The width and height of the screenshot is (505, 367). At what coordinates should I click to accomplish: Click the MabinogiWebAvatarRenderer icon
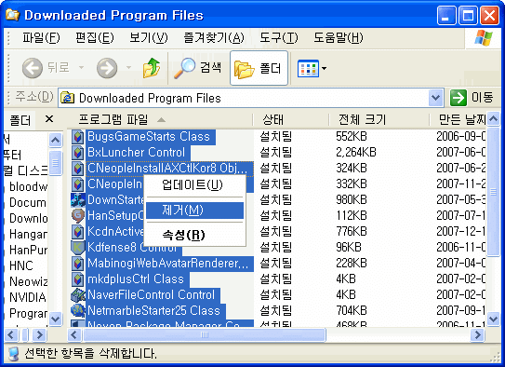[x=77, y=264]
